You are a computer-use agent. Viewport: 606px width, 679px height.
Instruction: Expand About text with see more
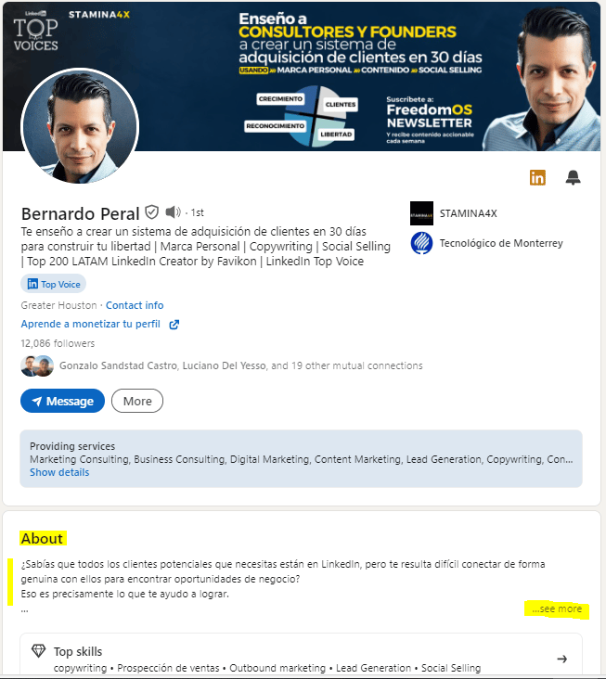[x=557, y=609]
